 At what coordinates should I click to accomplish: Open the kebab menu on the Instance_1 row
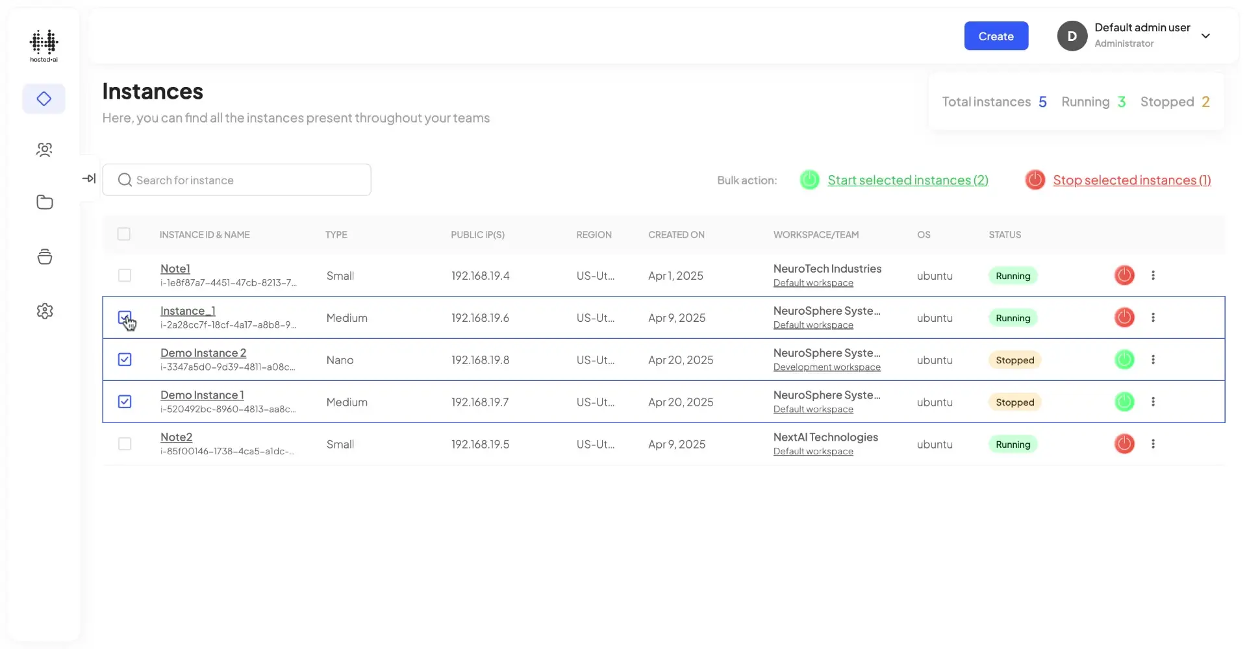(x=1153, y=317)
